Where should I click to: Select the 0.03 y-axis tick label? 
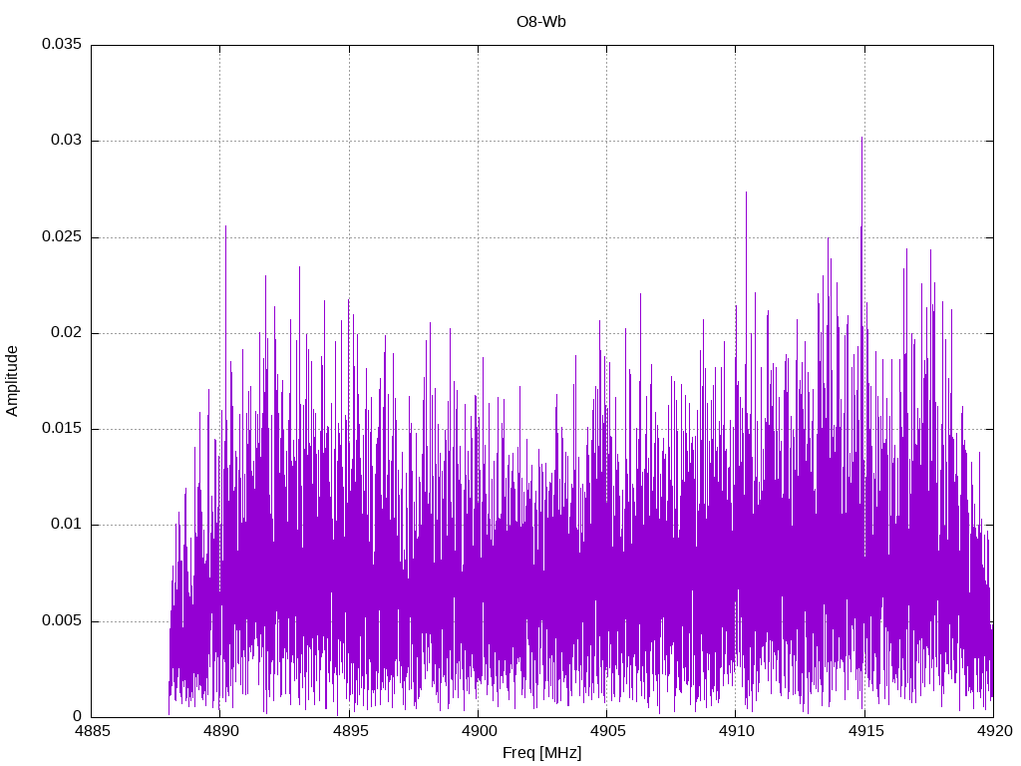66,141
